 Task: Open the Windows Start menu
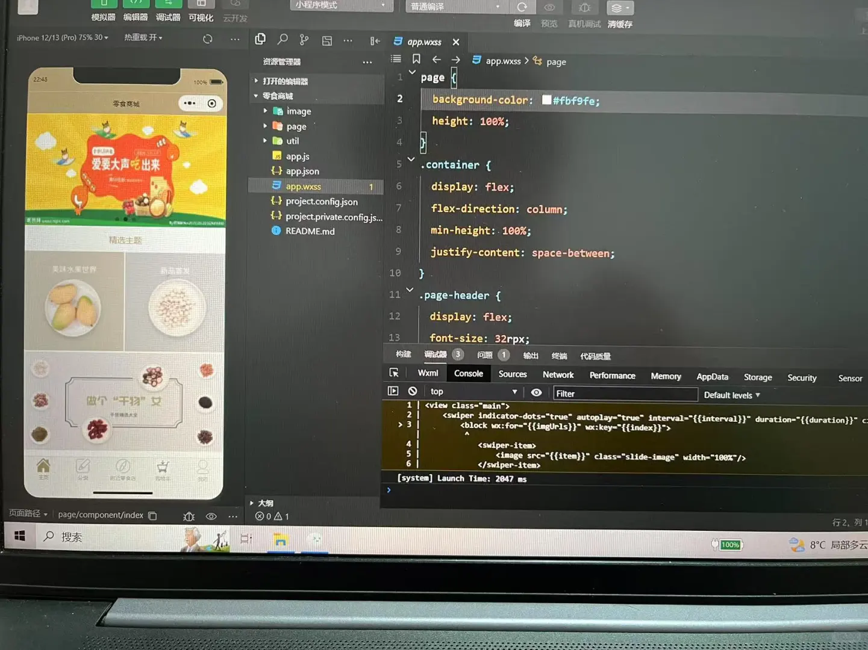20,536
